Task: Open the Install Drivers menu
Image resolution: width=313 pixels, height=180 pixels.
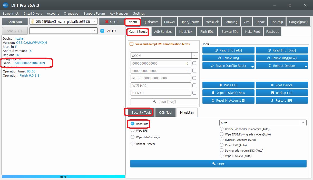Action: [x=33, y=13]
